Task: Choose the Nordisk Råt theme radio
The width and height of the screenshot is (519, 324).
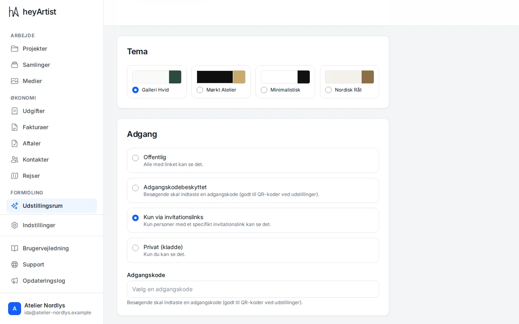Action: 328,90
